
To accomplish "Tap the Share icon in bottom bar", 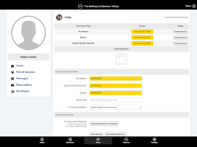I will (98, 139).
